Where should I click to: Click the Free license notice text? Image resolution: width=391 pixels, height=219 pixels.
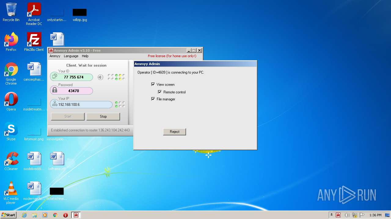pos(172,56)
